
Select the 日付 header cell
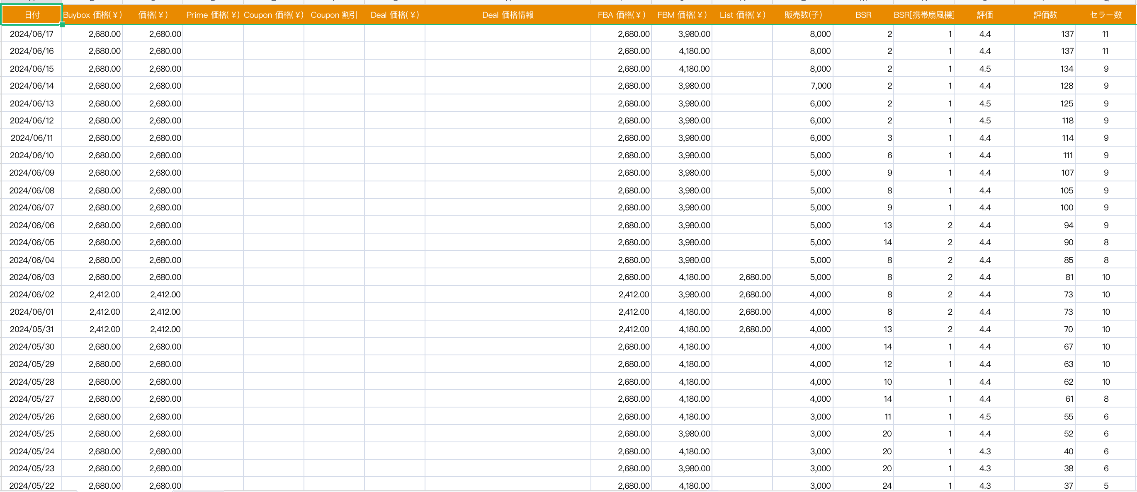coord(32,15)
